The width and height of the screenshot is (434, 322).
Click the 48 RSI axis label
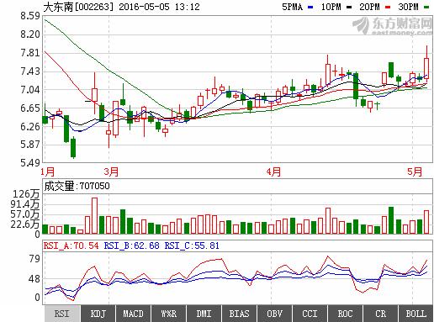(x=34, y=279)
